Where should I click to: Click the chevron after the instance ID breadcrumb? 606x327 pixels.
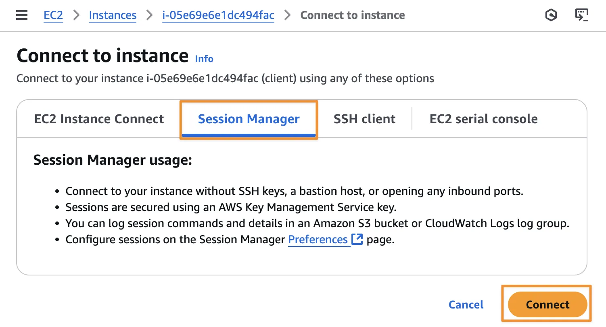(x=287, y=16)
